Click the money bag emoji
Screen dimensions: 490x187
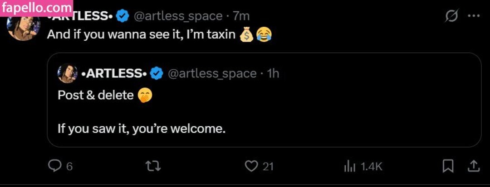(x=246, y=34)
